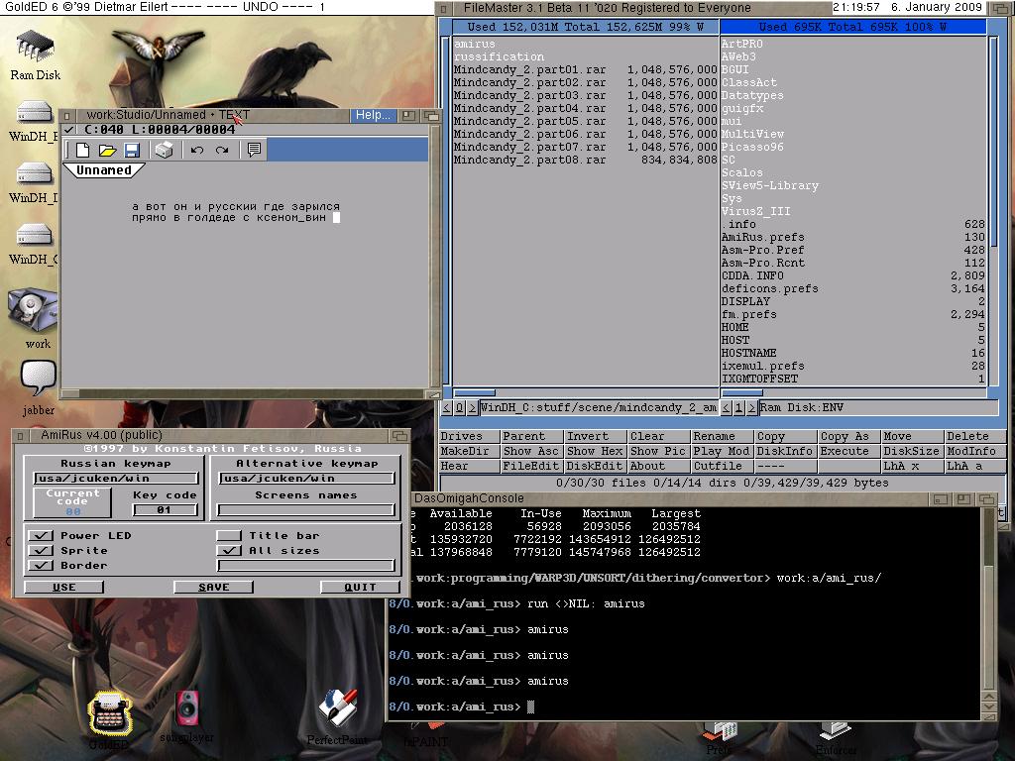Click the Show Pic button in FileMaster
The height and width of the screenshot is (761, 1015).
tap(659, 451)
